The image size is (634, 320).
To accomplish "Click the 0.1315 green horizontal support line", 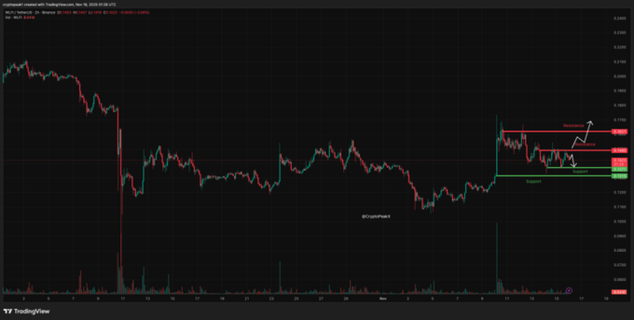I will 554,176.
